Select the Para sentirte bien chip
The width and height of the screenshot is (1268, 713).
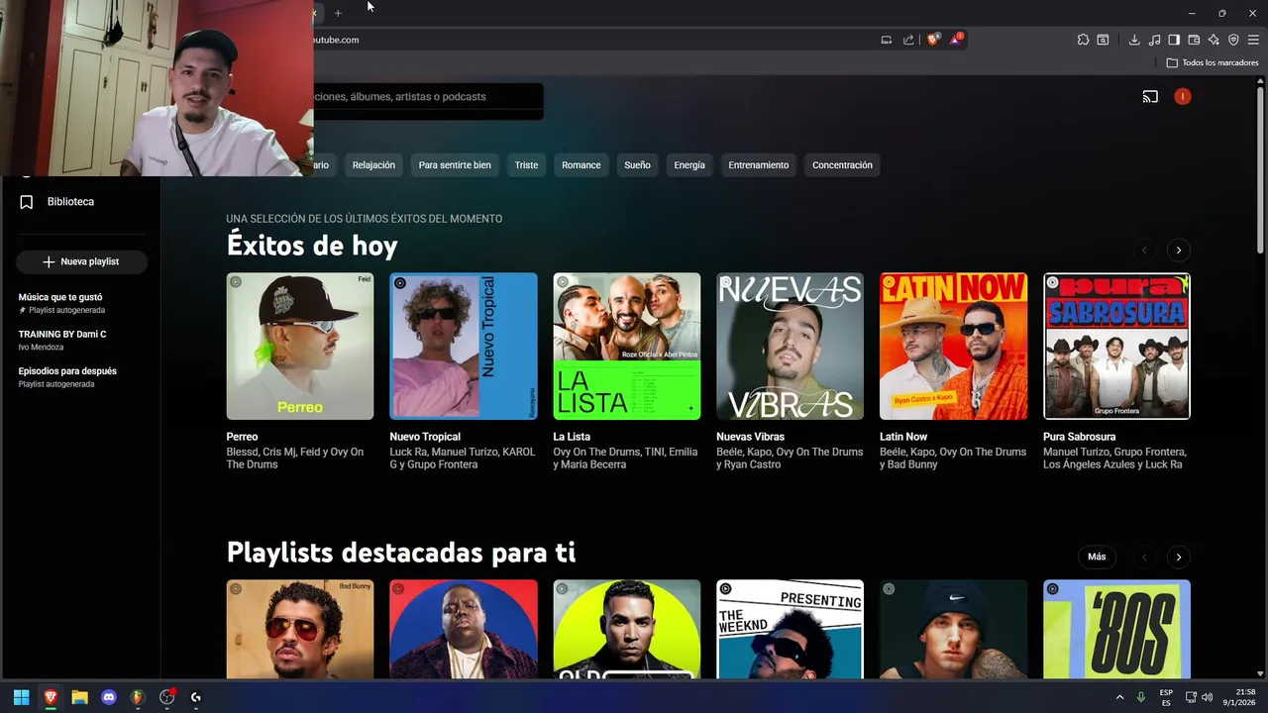click(x=455, y=165)
